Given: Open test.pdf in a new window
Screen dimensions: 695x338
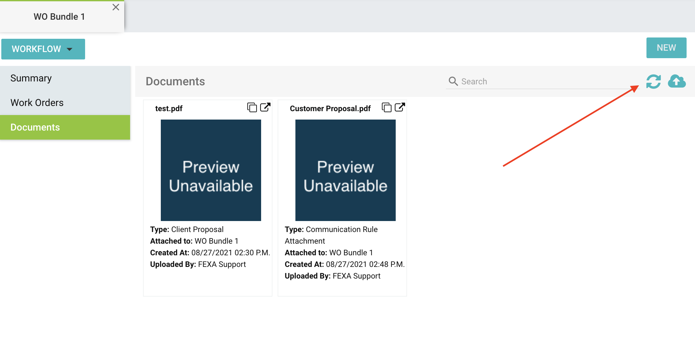Looking at the screenshot, I should (x=265, y=107).
